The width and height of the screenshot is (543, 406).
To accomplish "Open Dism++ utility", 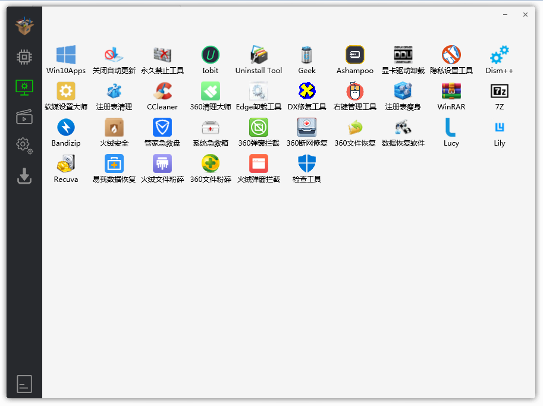I will [499, 56].
